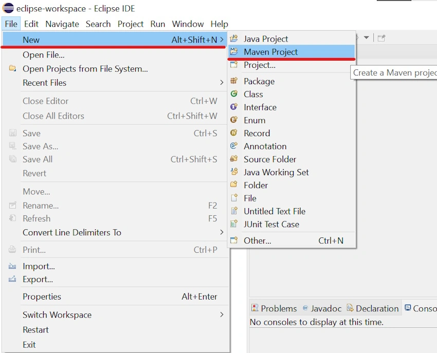The image size is (437, 353).
Task: Expand the Recent Files submenu arrow
Action: pyautogui.click(x=222, y=82)
